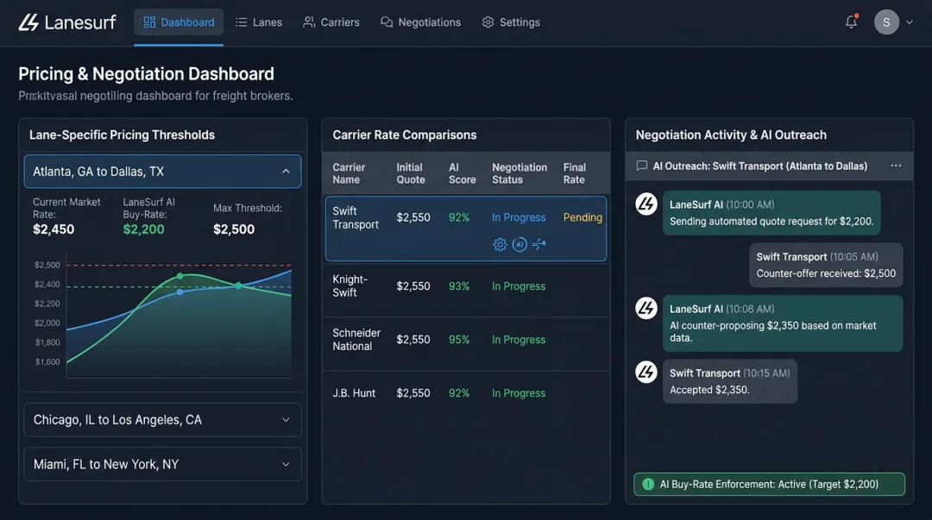Click LaneSurf AI avatar on 10:00 AM message
This screenshot has height=520, width=932.
(646, 204)
